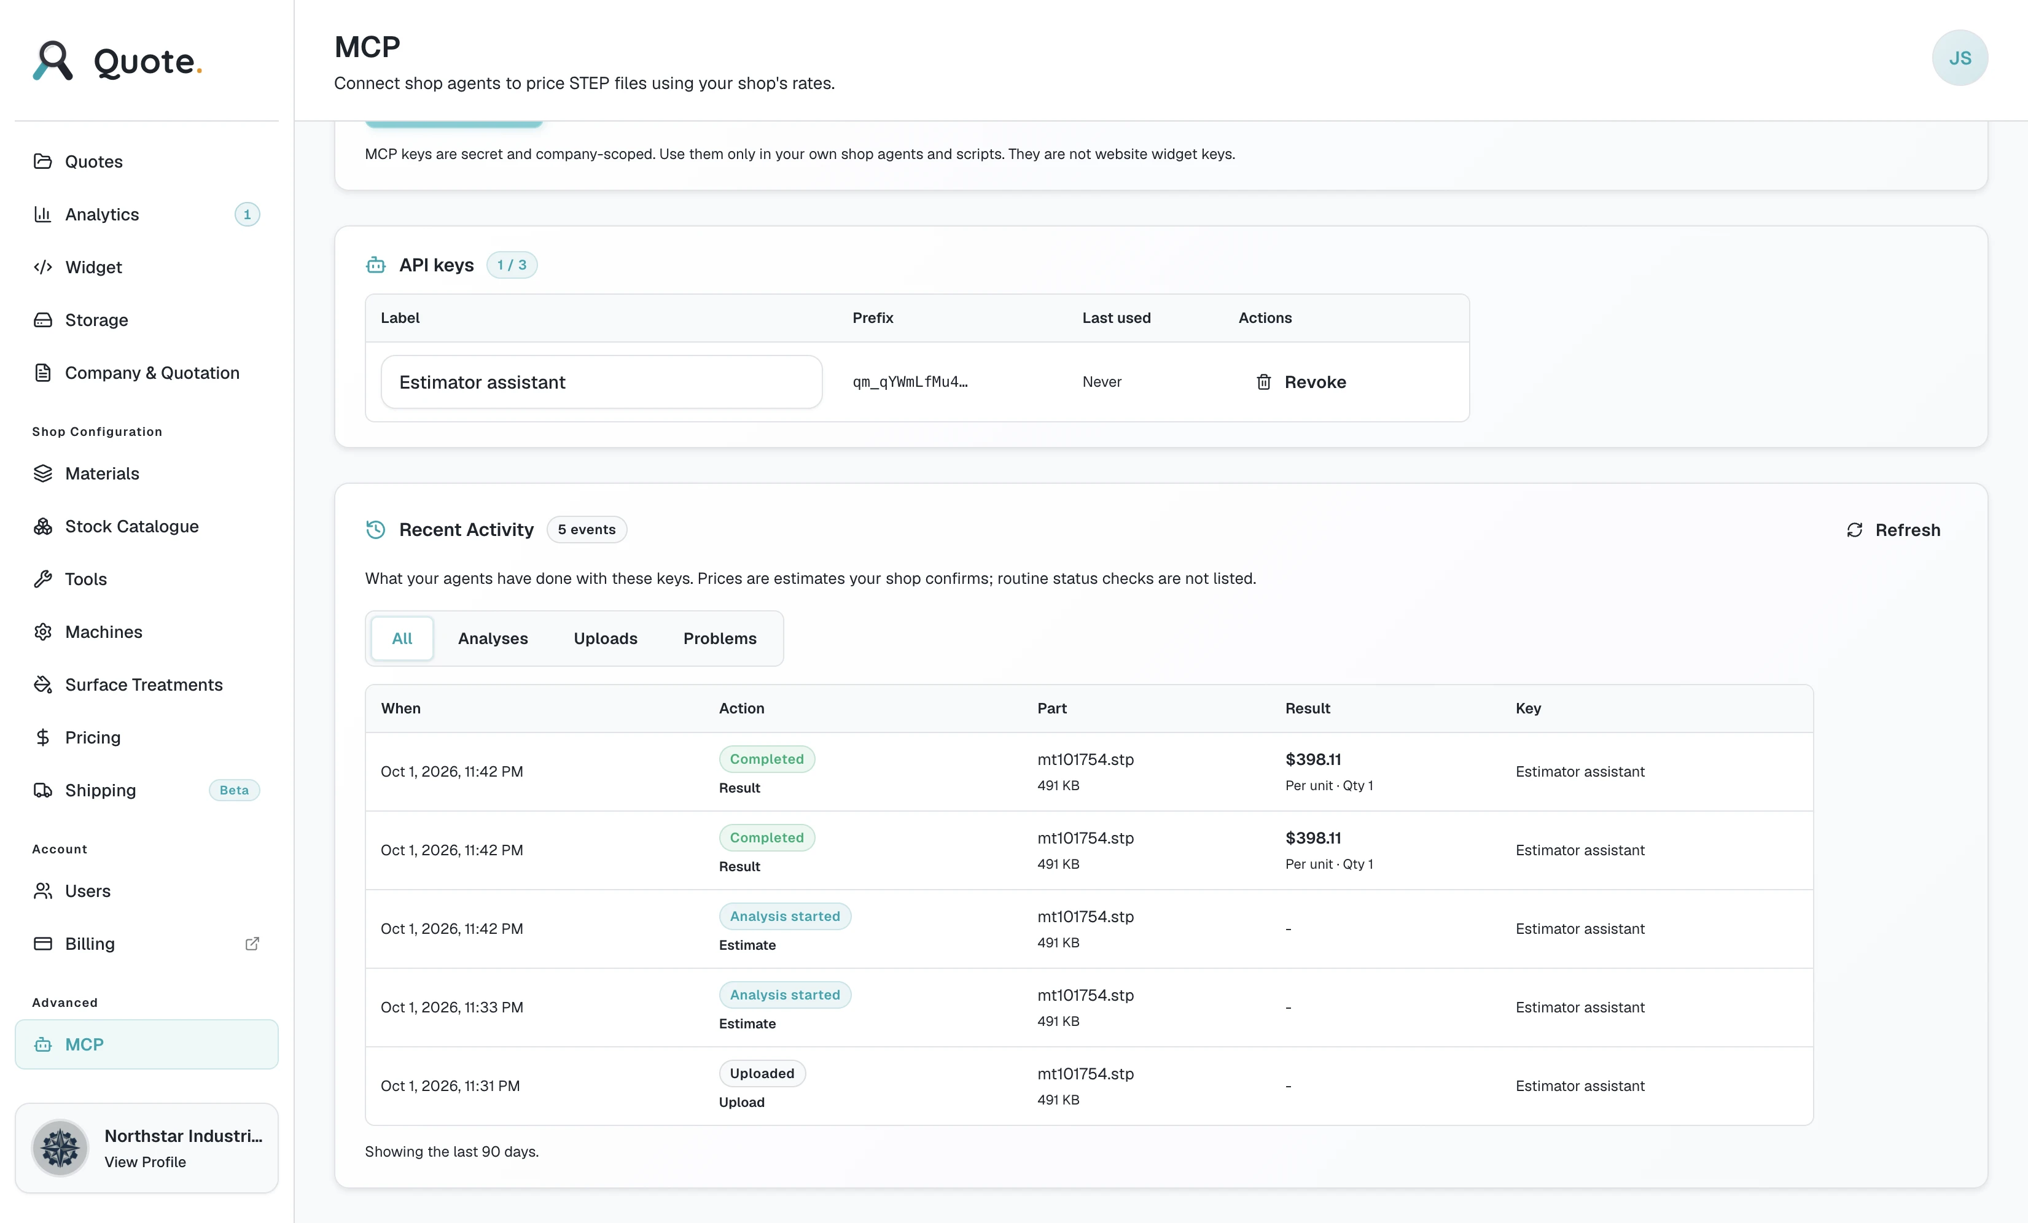Screen dimensions: 2028x1223
Task: Click the Users people icon
Action: [43, 890]
